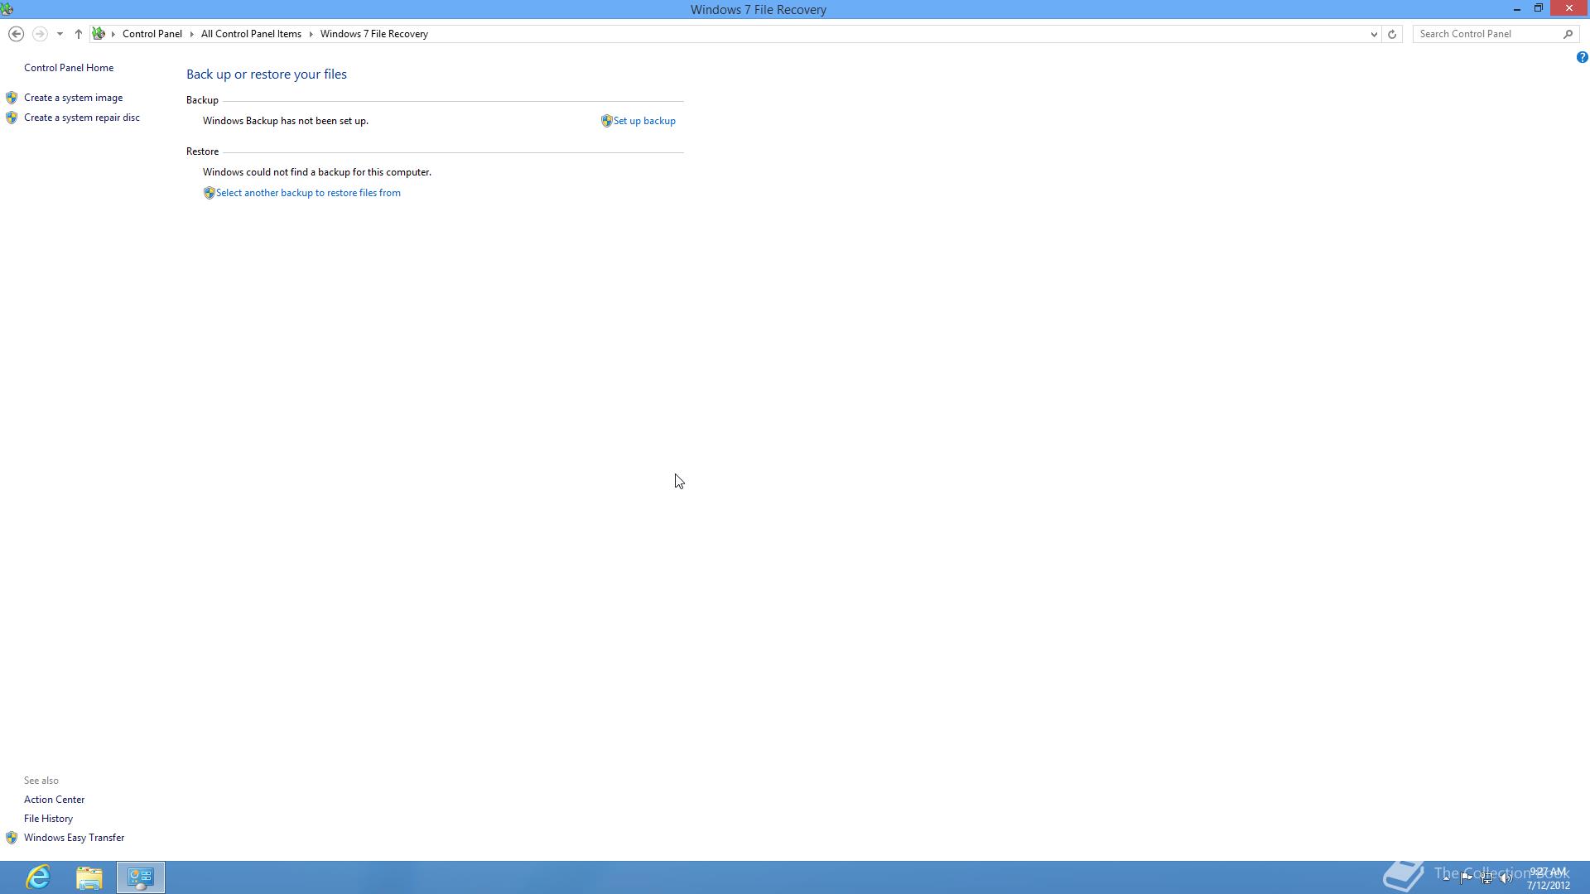
Task: Click shield icon beside Windows Easy Transfer
Action: [x=12, y=838]
